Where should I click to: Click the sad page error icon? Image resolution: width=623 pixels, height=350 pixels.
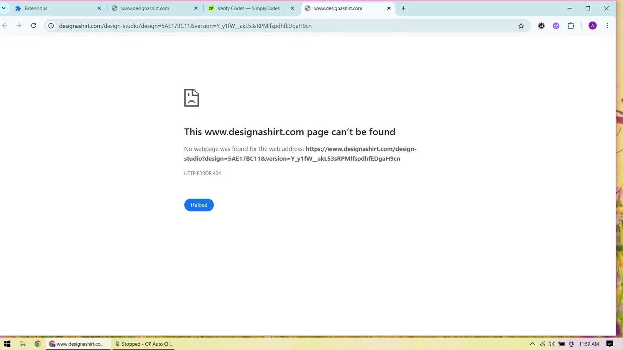point(191,98)
